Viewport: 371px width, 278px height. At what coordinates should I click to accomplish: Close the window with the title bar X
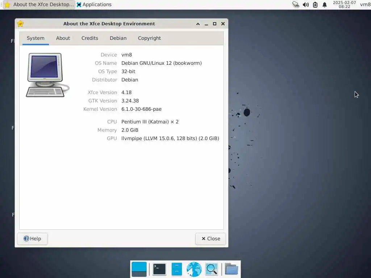pyautogui.click(x=223, y=24)
